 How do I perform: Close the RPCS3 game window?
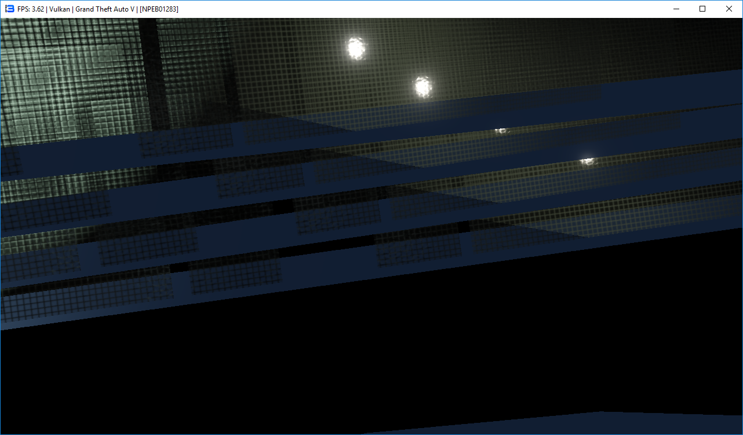[729, 9]
